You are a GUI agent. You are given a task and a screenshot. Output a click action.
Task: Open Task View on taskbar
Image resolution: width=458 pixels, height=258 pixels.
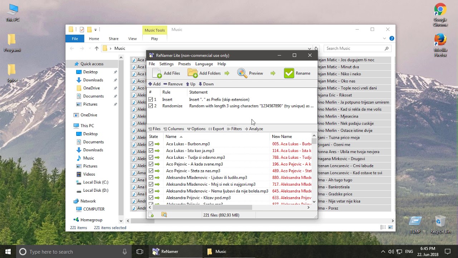[140, 252]
